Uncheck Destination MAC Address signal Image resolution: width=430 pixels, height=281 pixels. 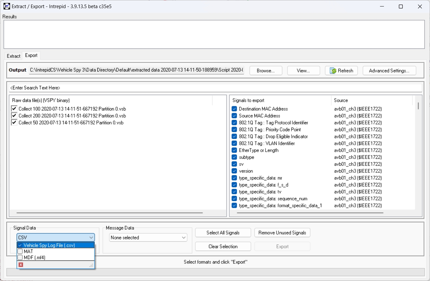(234, 109)
